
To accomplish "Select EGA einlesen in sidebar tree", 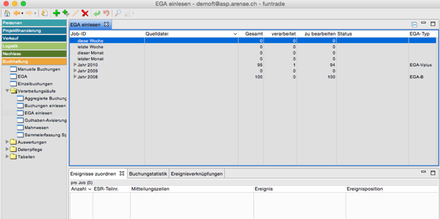I will (x=38, y=113).
